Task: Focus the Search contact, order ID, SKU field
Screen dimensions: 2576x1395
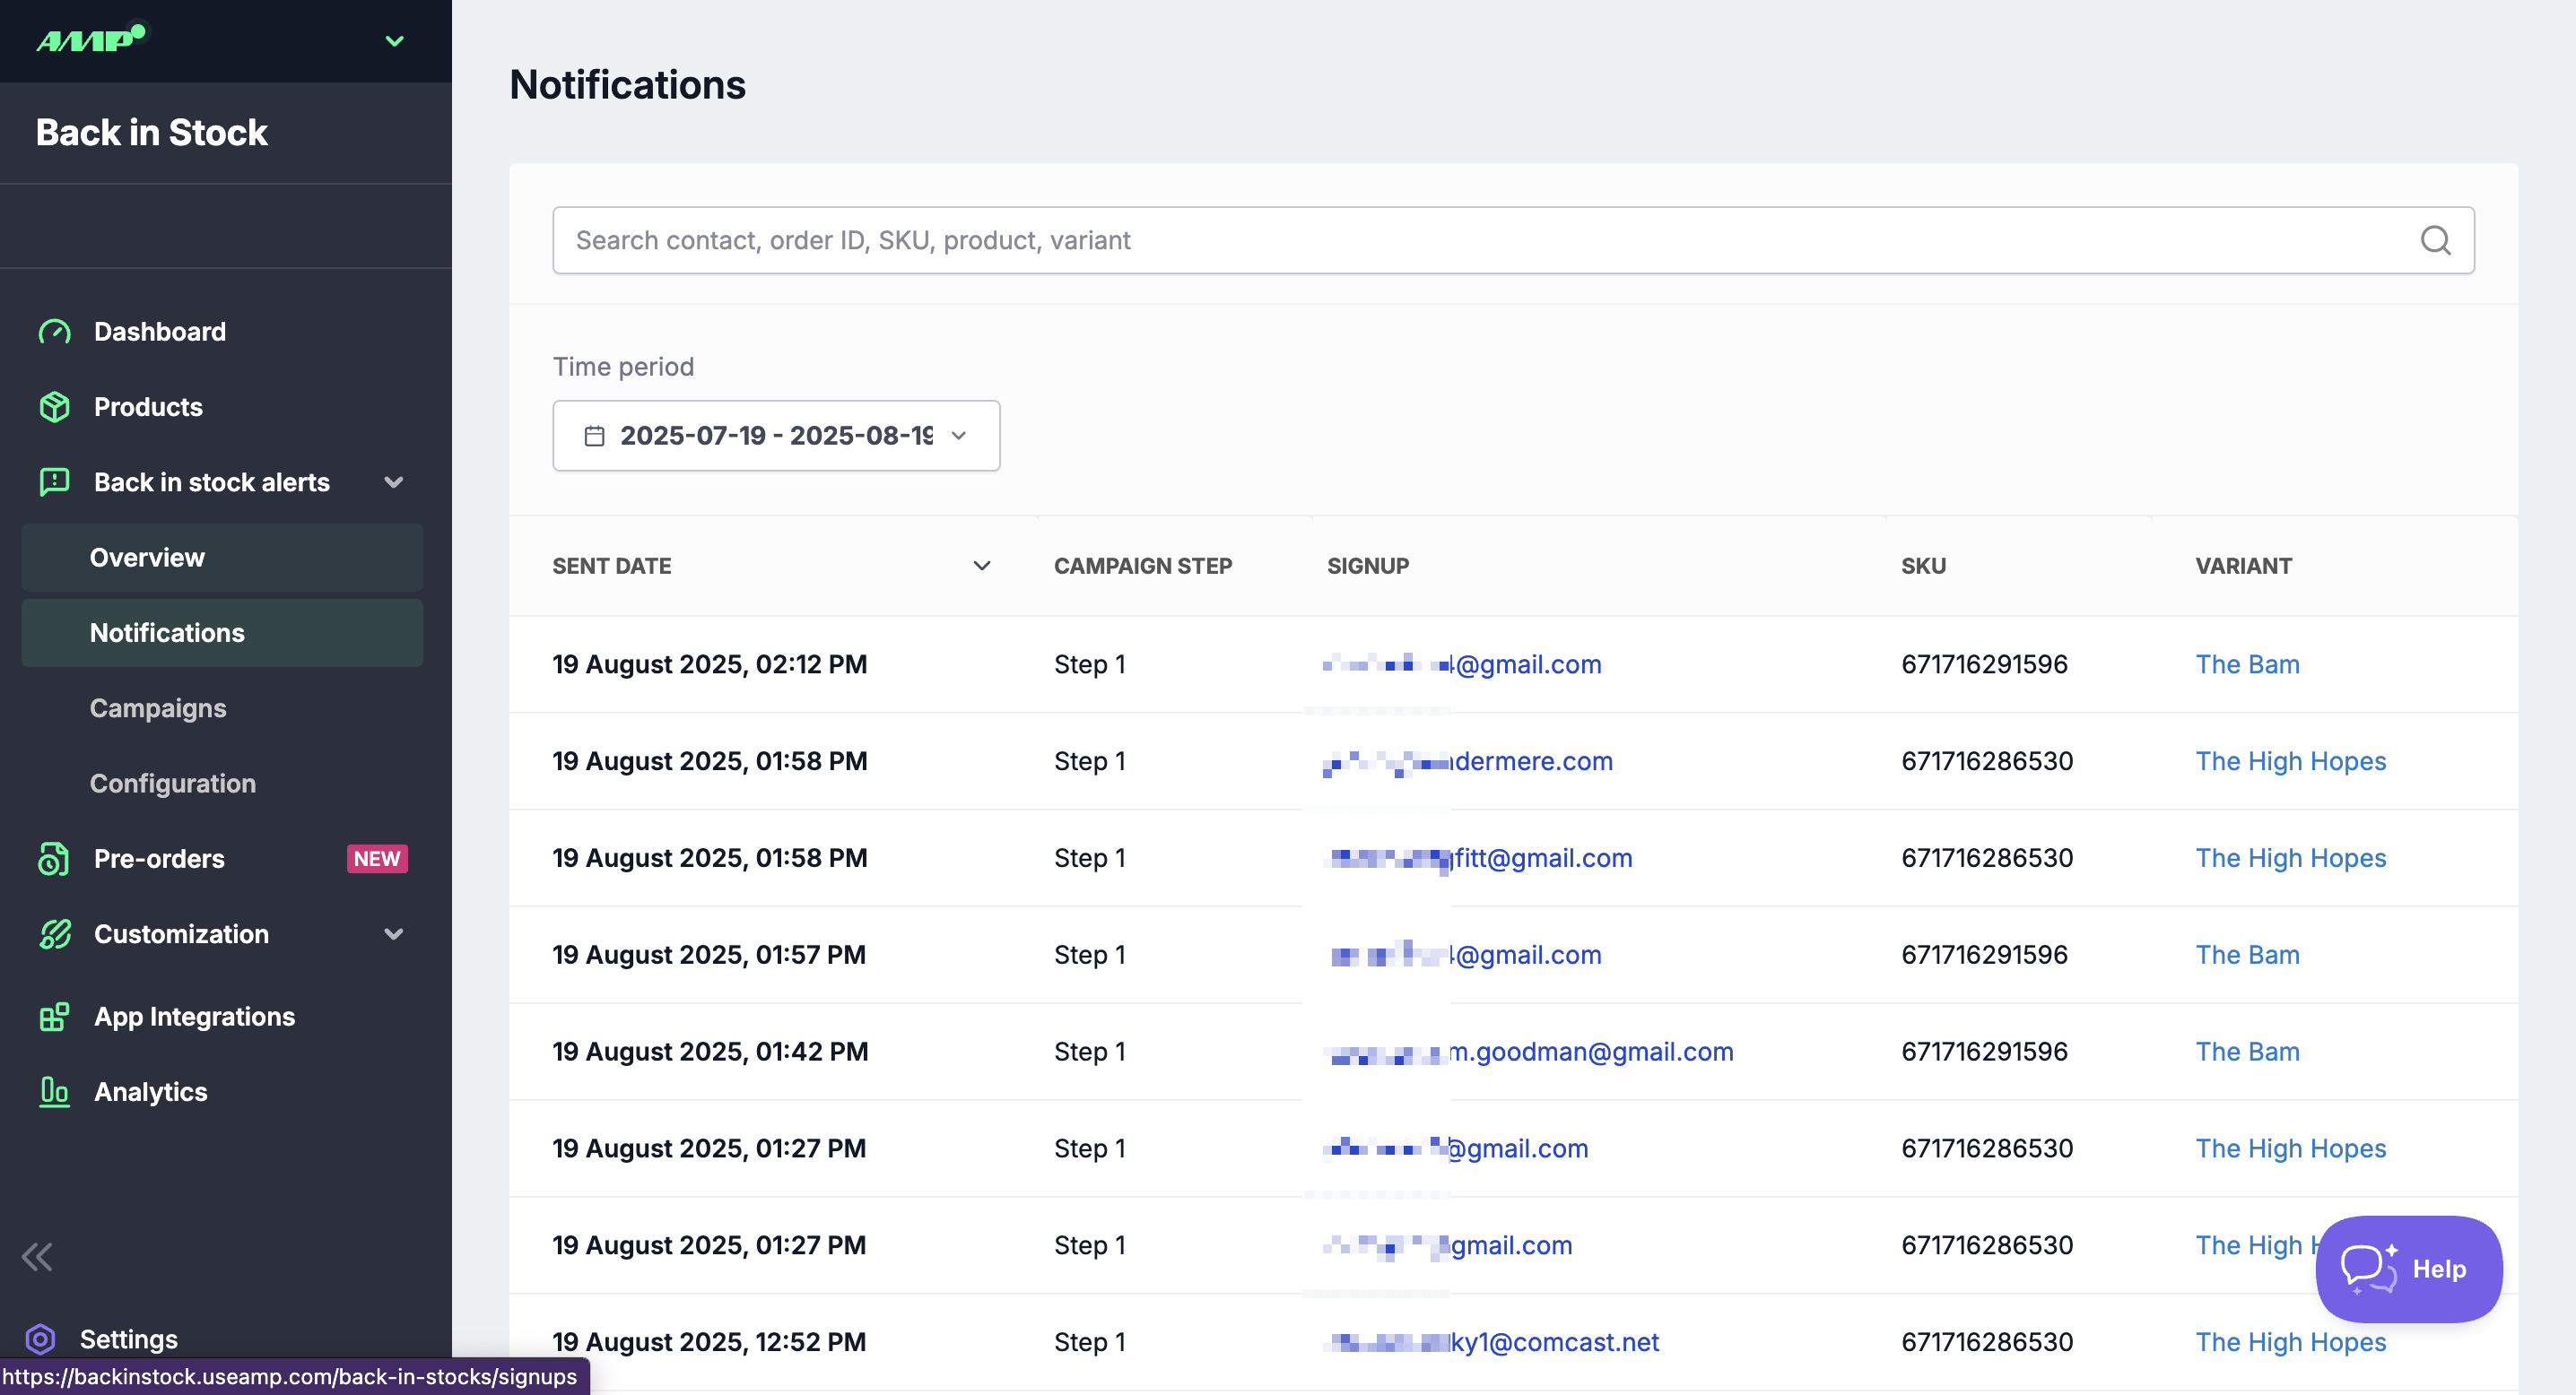Action: [1513, 240]
